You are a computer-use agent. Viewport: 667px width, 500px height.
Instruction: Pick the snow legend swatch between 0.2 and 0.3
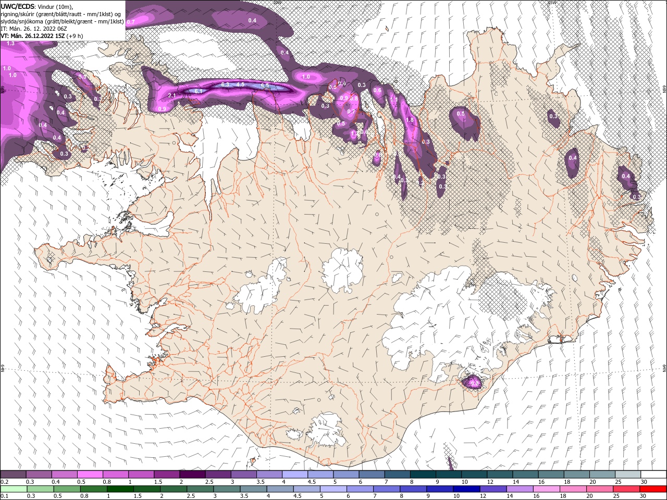click(13, 474)
